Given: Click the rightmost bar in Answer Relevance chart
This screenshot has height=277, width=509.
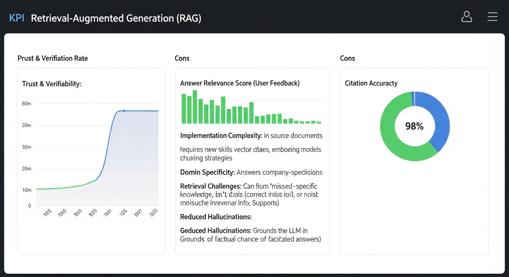Looking at the screenshot, I should tap(319, 123).
